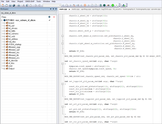The width and height of the screenshot is (162, 124).
Task: Print the current document
Action: click(x=19, y=5)
